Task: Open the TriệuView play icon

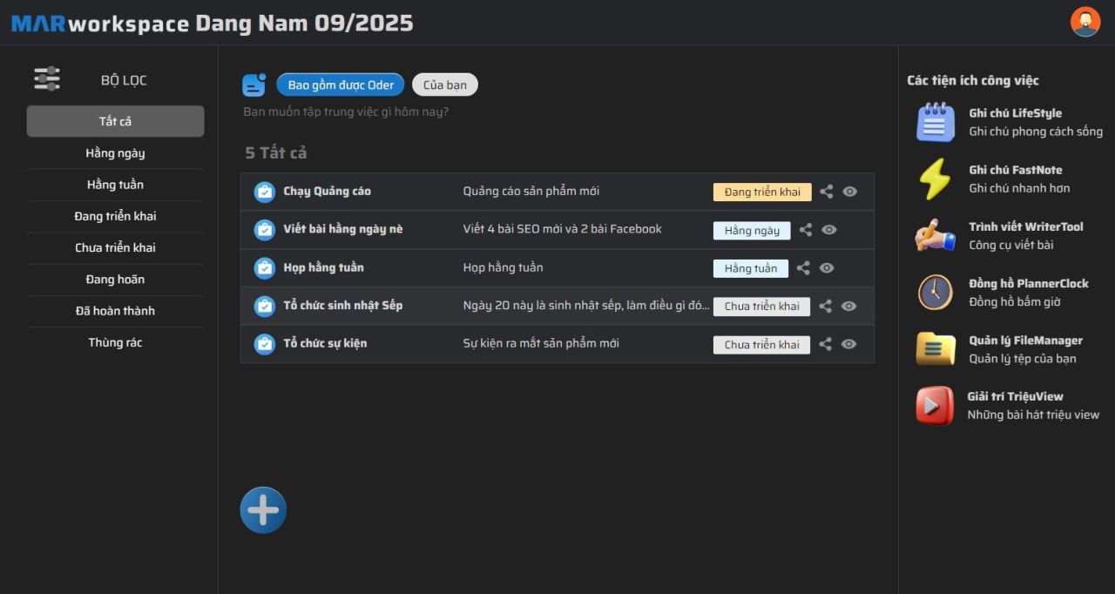Action: click(x=935, y=405)
